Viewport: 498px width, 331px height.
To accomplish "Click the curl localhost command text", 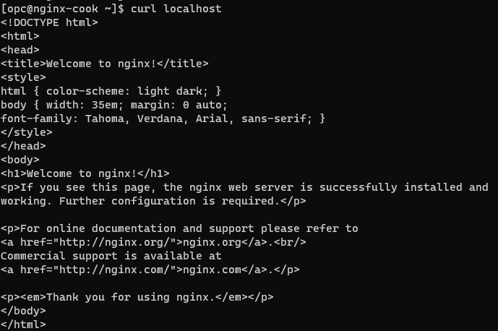I will click(x=176, y=9).
